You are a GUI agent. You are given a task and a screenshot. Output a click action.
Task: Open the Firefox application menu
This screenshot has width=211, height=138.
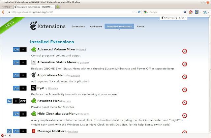[x=7, y=7]
